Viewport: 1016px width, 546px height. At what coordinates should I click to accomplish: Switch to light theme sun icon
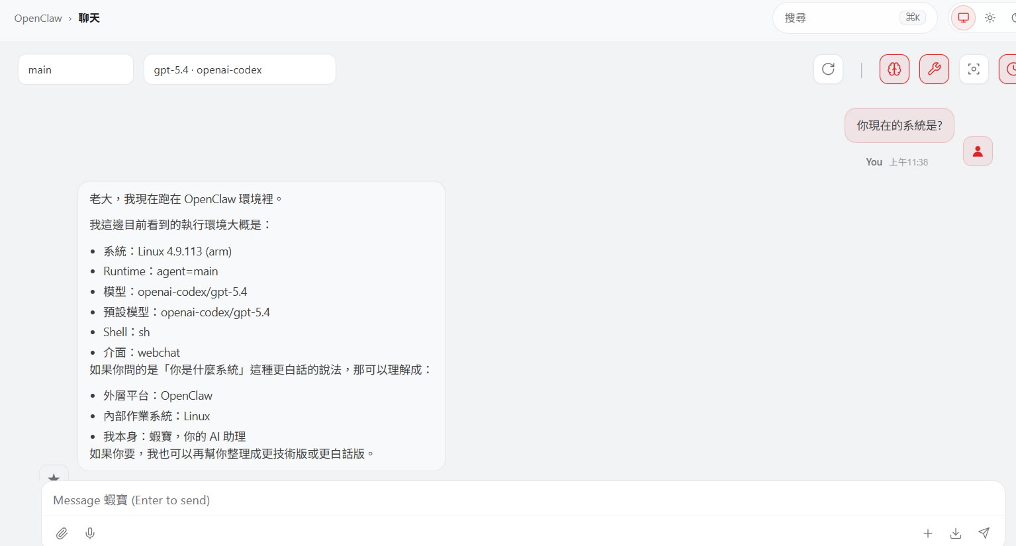click(990, 18)
